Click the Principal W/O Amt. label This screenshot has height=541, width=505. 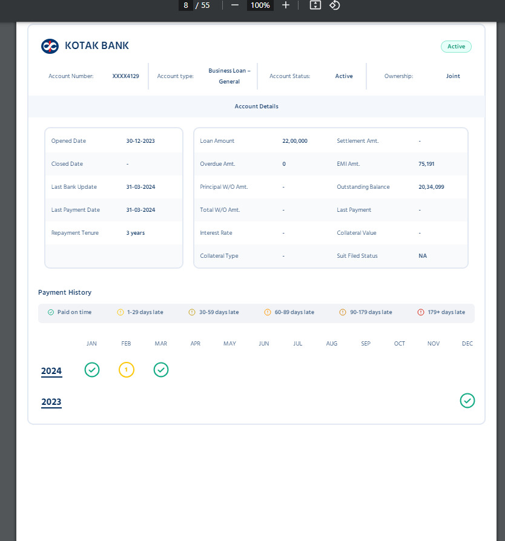tap(224, 187)
